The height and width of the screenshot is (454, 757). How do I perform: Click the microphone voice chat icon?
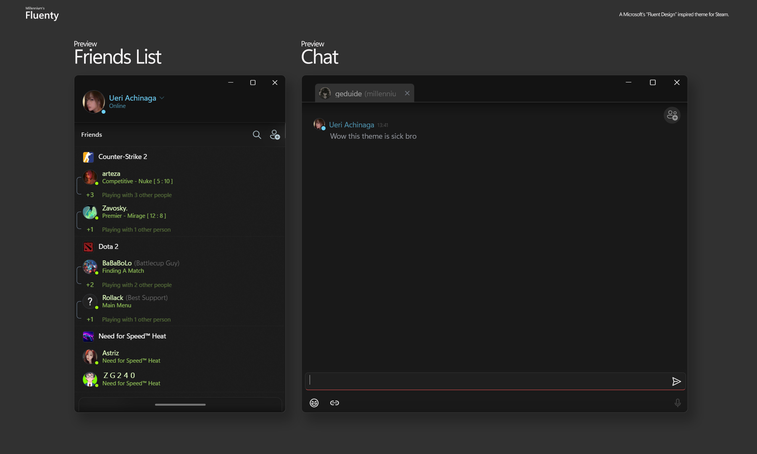678,403
